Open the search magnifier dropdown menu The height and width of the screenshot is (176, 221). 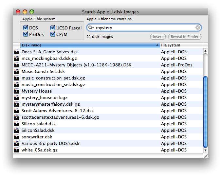(x=91, y=28)
